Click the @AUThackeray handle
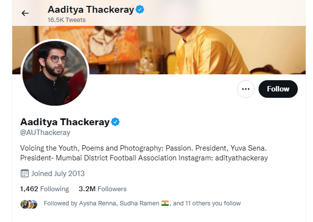 point(45,133)
